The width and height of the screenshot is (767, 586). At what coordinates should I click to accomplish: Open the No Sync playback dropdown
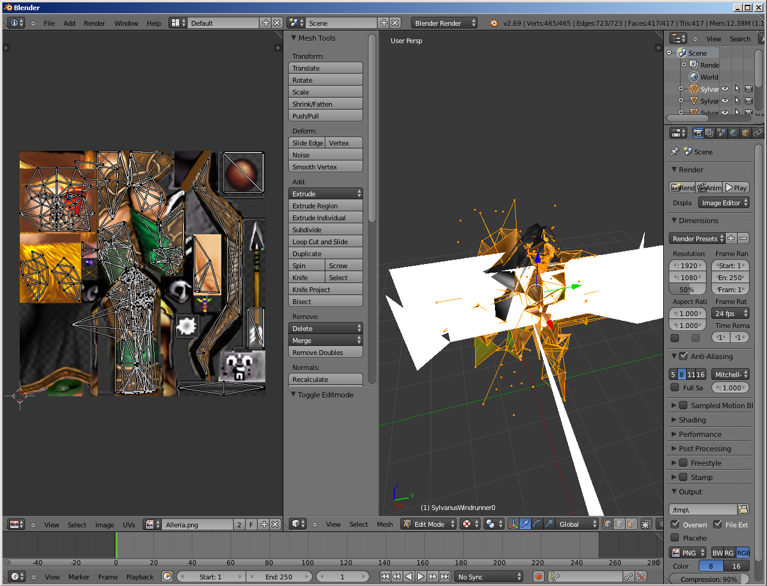tap(488, 576)
